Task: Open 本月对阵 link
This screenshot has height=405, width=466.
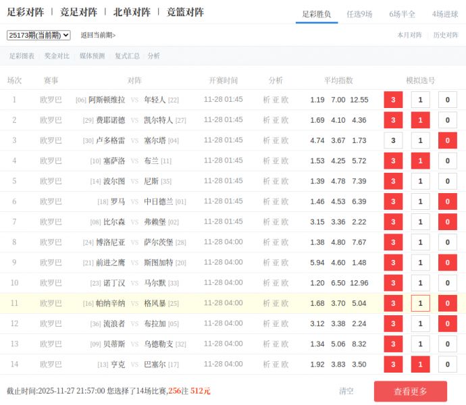Action: click(409, 35)
